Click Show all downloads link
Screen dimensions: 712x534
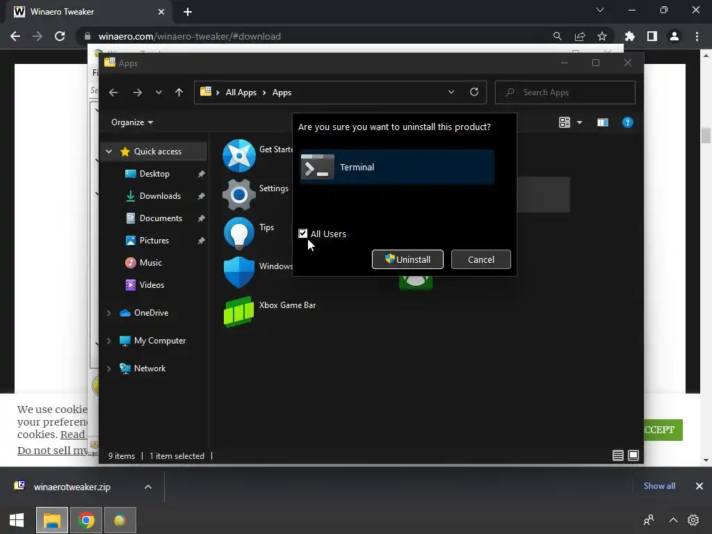[x=659, y=486]
